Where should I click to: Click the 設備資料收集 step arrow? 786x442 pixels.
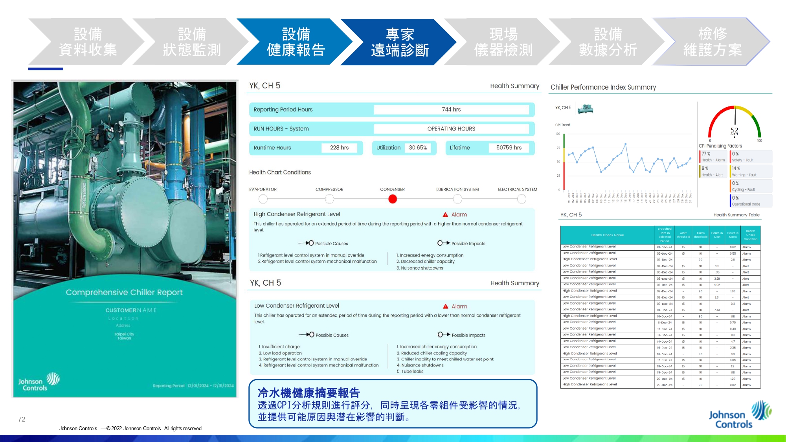coord(87,42)
